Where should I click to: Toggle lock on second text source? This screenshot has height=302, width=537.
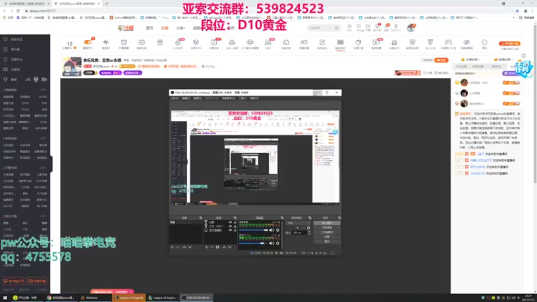pyautogui.click(x=234, y=226)
